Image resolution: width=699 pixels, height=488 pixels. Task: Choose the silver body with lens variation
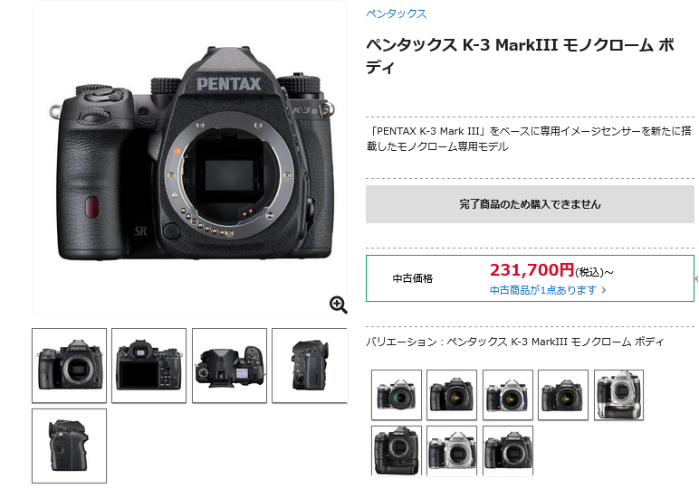pos(508,395)
